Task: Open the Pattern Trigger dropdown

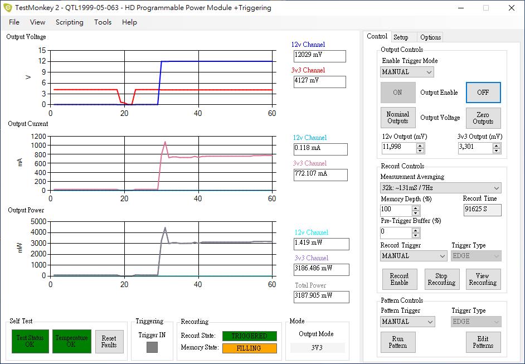Action: point(407,322)
